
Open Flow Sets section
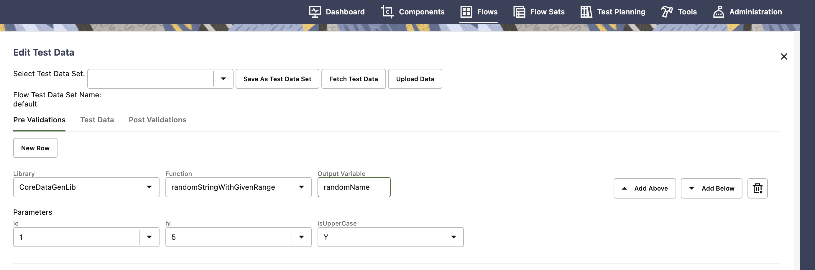(x=539, y=12)
